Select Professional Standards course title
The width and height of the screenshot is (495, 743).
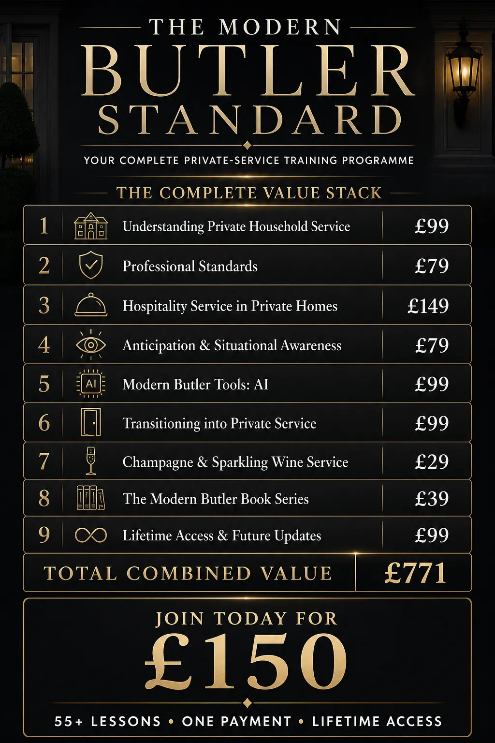190,266
